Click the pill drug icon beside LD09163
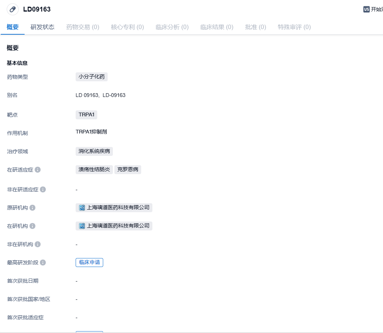 tap(13, 9)
